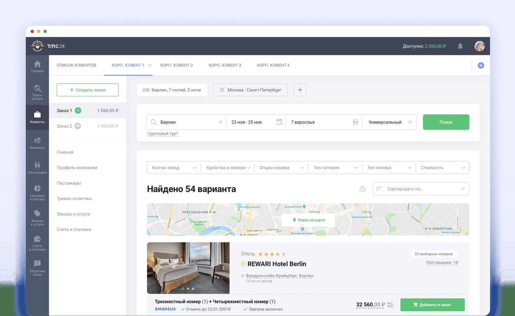Click the Поставщики: 10 link
The image size is (515, 316).
pos(442,262)
